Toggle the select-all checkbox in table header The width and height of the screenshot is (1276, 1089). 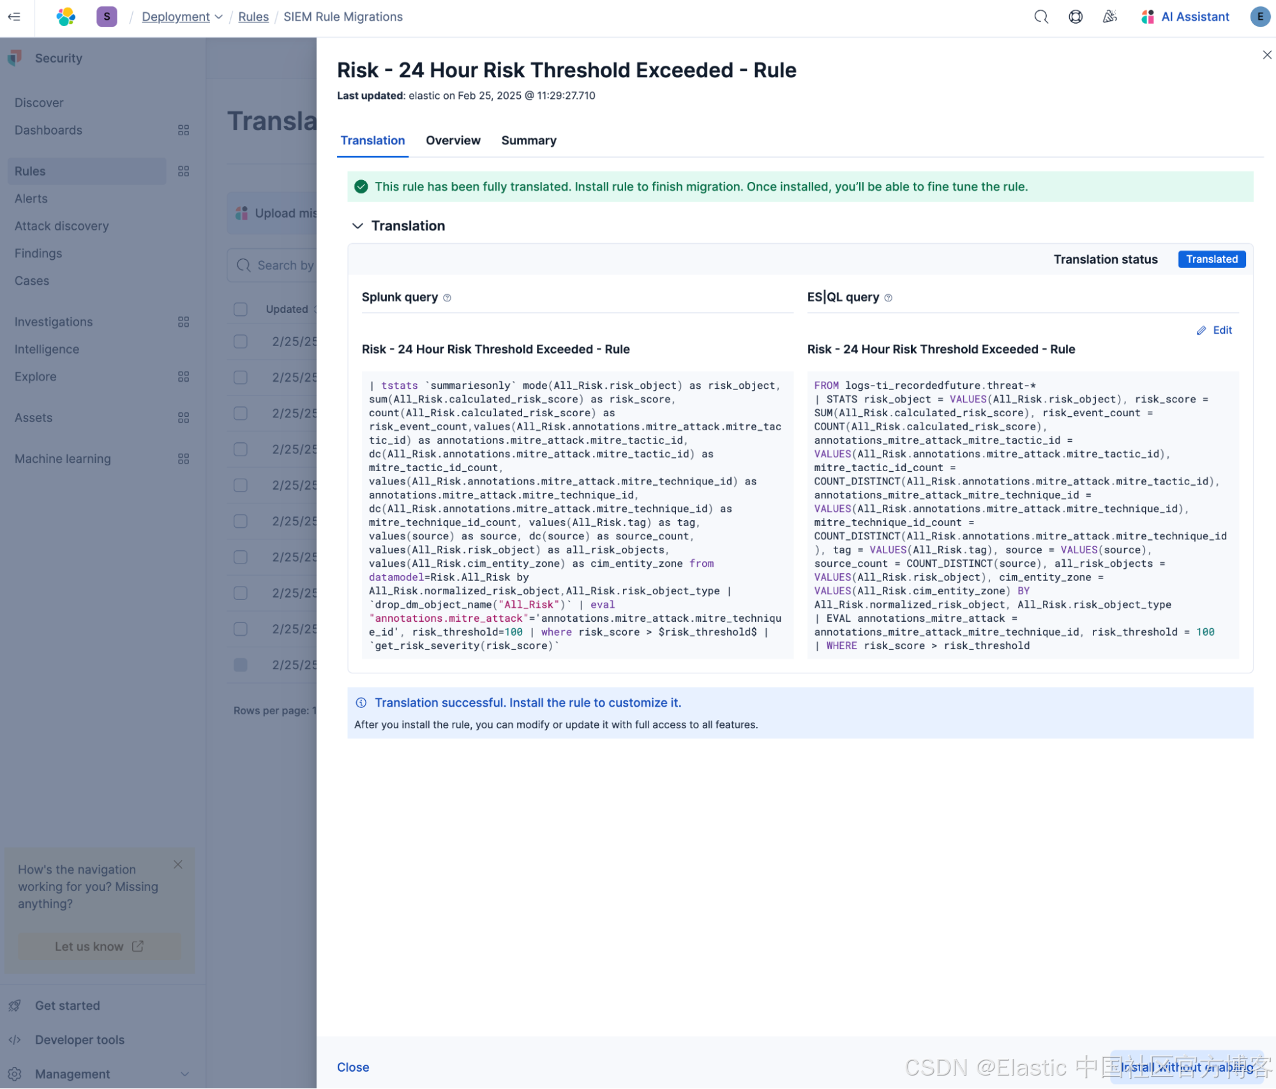click(x=240, y=309)
